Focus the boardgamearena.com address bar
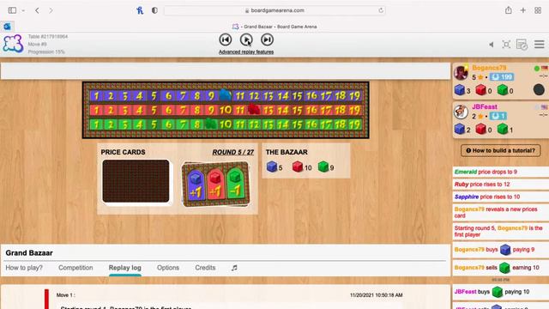Image resolution: width=549 pixels, height=309 pixels. 274,10
